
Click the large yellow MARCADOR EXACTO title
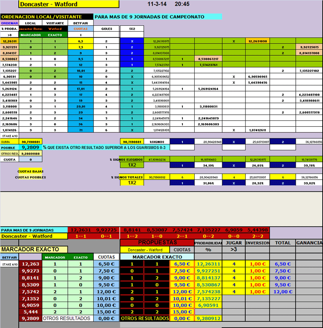(x=34, y=249)
